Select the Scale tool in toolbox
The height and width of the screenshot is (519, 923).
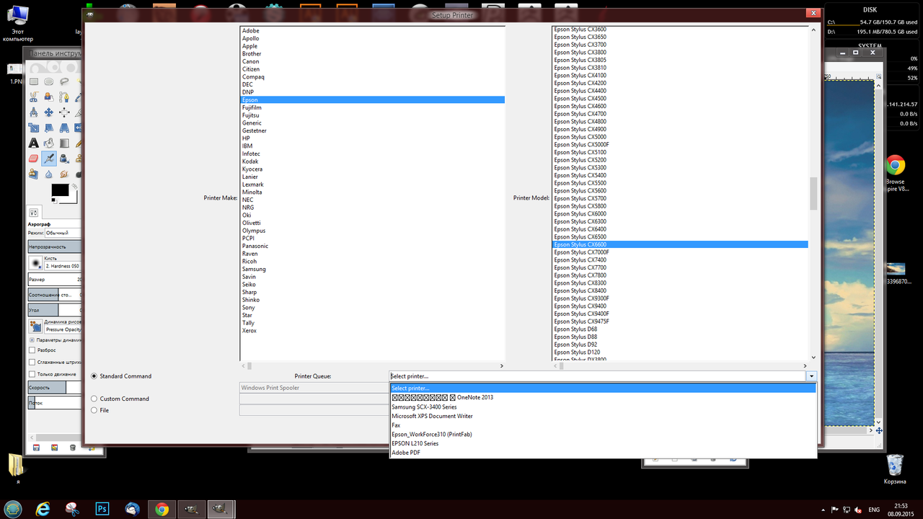34,128
